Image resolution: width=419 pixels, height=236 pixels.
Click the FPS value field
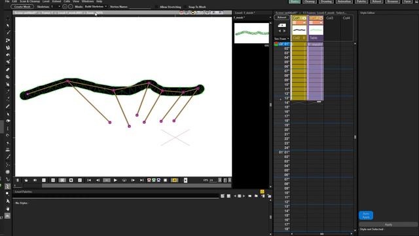(x=213, y=180)
